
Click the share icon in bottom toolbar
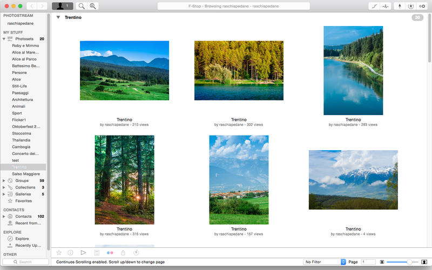tap(123, 252)
